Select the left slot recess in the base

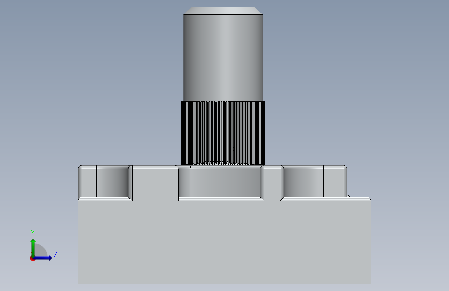coord(105,183)
